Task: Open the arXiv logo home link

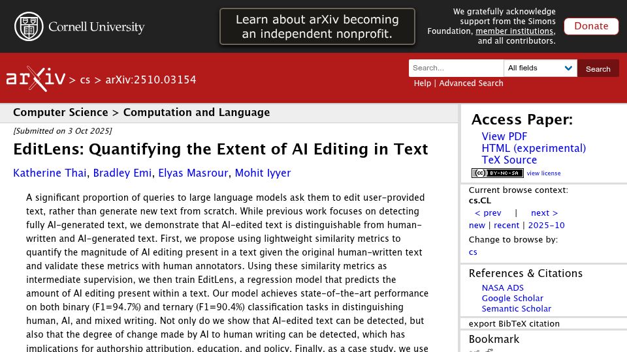Action: point(35,79)
